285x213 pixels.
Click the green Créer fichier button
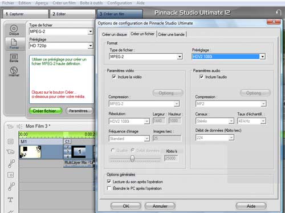click(46, 111)
